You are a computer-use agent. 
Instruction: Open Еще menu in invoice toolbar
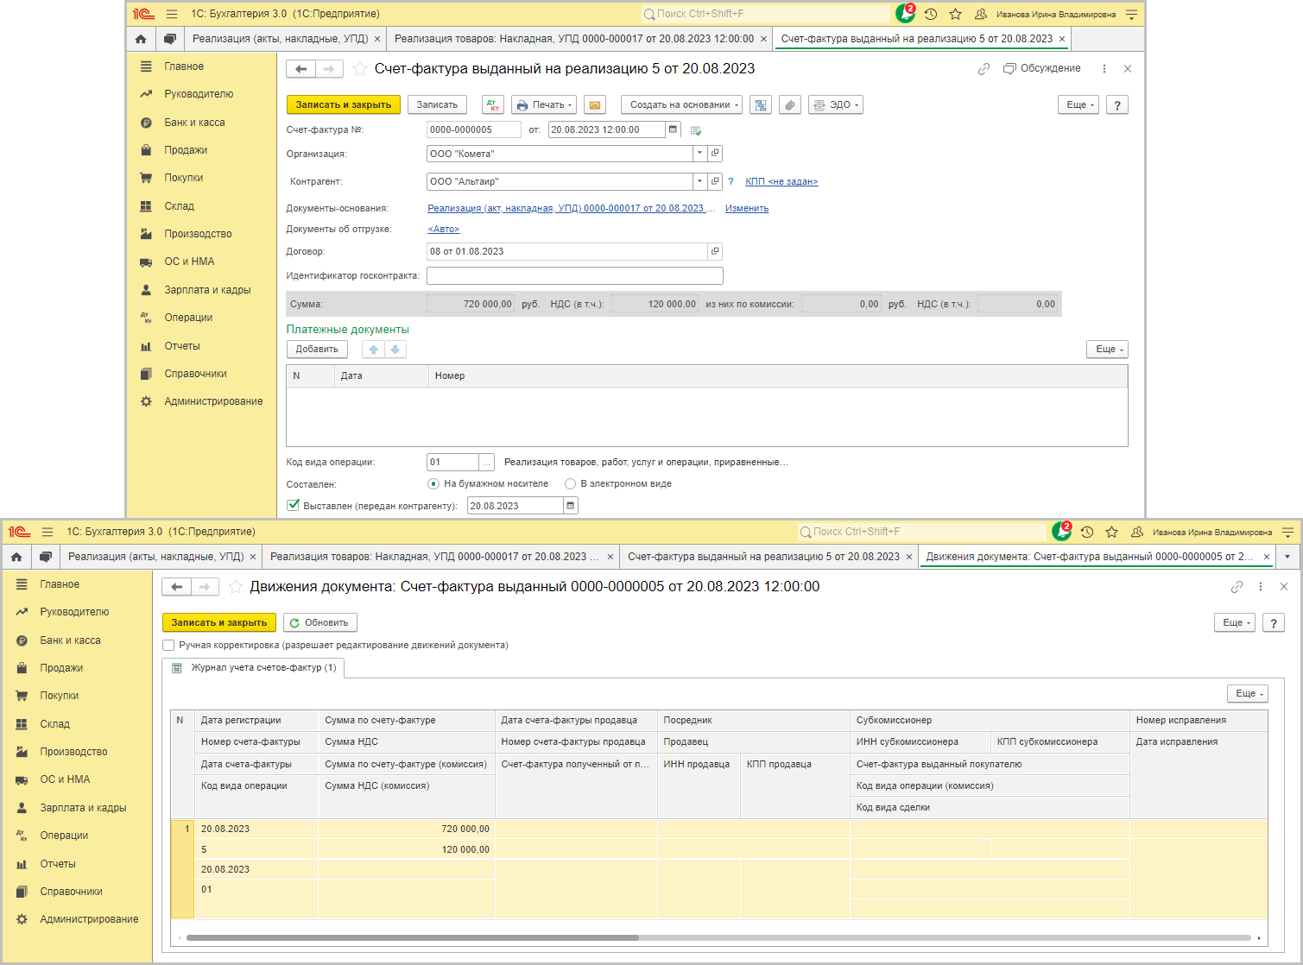[1078, 105]
